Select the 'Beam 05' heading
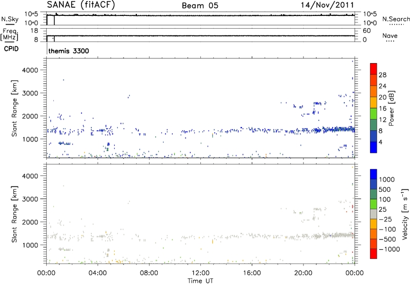 point(200,6)
